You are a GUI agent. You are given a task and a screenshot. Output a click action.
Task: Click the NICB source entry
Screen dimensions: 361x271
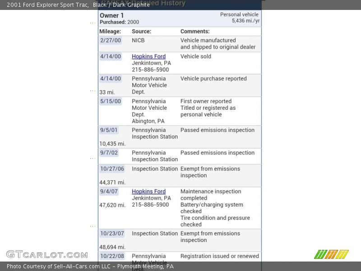point(138,40)
